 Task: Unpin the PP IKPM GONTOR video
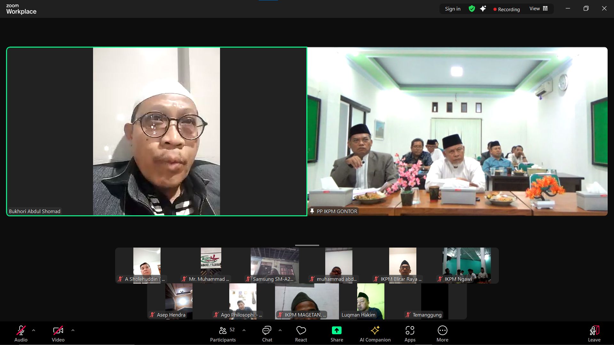point(312,211)
